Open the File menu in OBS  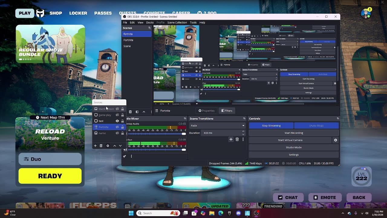click(x=125, y=22)
